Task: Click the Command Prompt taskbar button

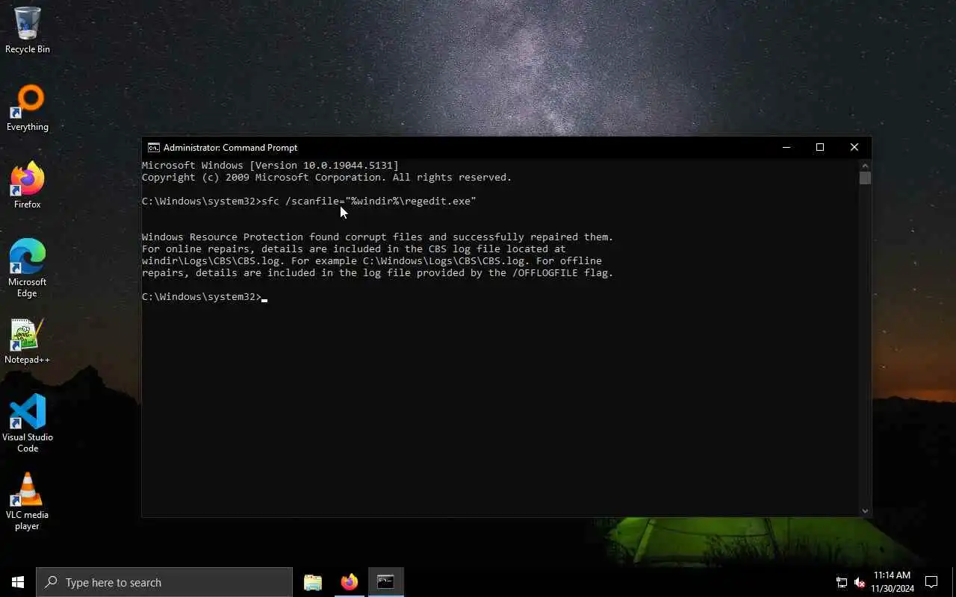Action: pyautogui.click(x=385, y=582)
